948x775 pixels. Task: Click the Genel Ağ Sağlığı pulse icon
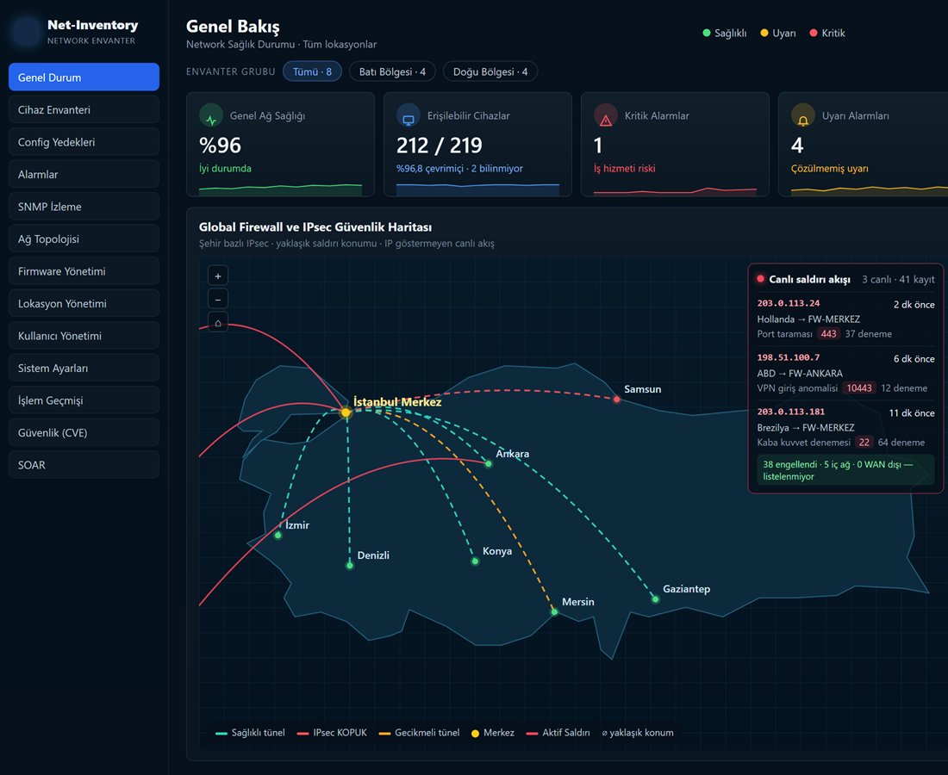[x=211, y=116]
